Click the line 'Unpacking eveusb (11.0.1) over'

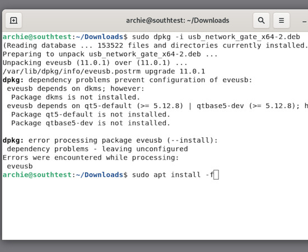[x=95, y=63]
